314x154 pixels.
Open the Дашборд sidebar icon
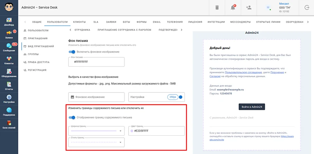9,20
